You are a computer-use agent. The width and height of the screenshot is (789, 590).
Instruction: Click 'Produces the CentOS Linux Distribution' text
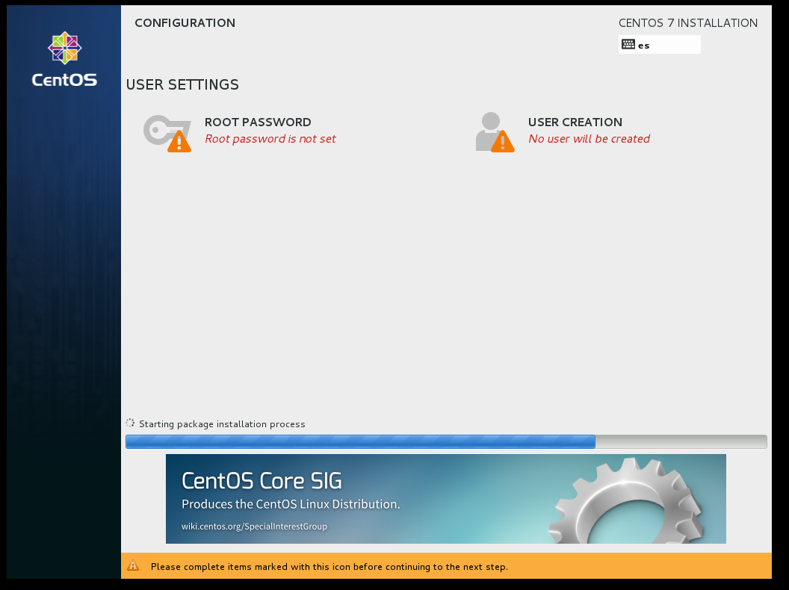coord(291,504)
